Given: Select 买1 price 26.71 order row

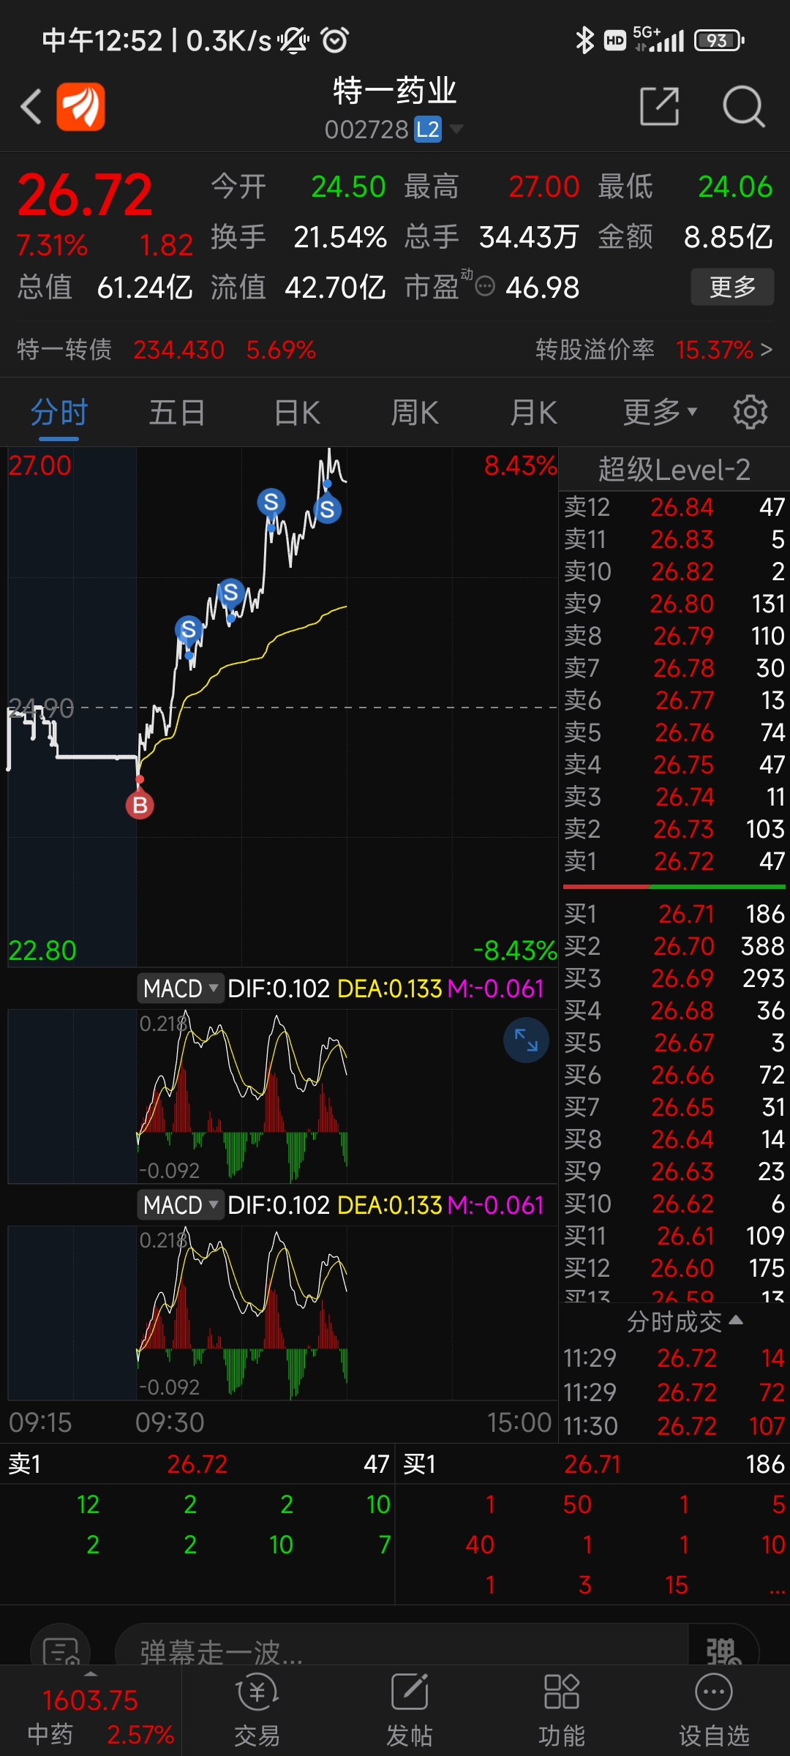Looking at the screenshot, I should (674, 914).
